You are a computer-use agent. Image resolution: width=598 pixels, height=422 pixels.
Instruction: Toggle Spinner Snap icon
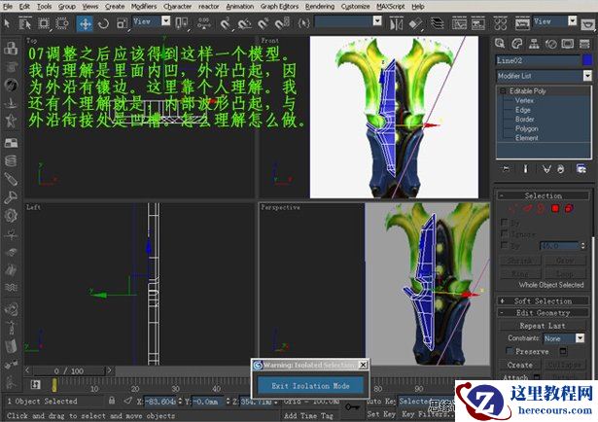click(x=281, y=23)
